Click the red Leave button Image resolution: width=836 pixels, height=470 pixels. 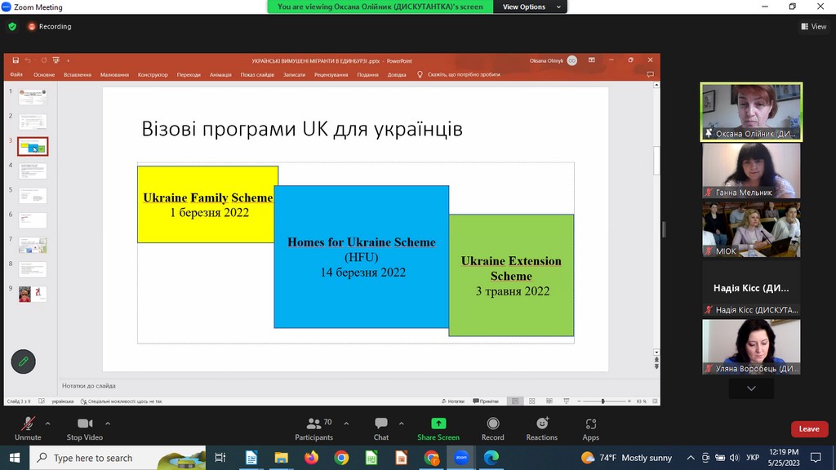tap(808, 429)
